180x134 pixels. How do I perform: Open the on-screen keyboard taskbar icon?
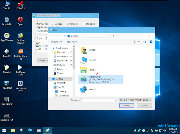pos(39,130)
